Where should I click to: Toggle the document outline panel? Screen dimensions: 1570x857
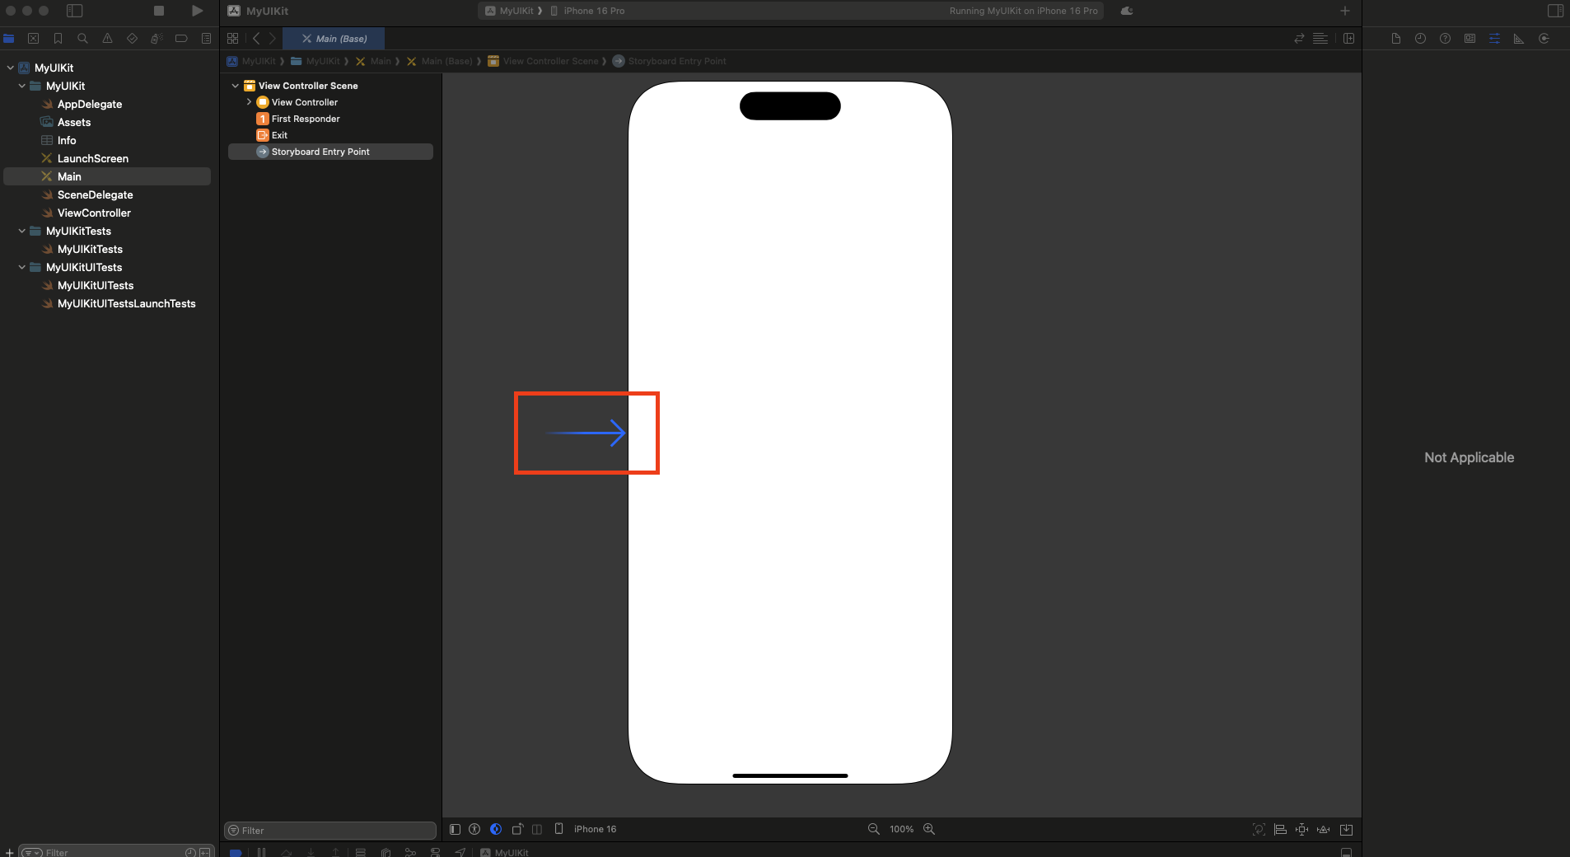point(455,829)
